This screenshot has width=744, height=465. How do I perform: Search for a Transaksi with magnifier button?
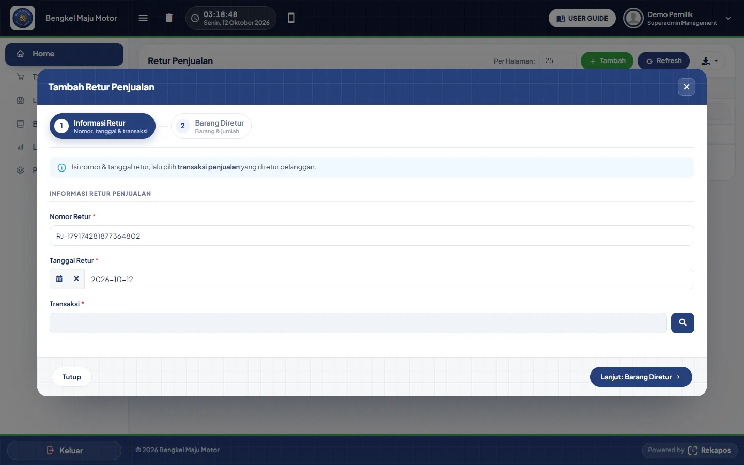point(683,323)
